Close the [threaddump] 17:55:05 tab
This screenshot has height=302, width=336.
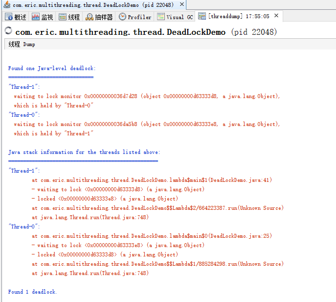click(276, 16)
